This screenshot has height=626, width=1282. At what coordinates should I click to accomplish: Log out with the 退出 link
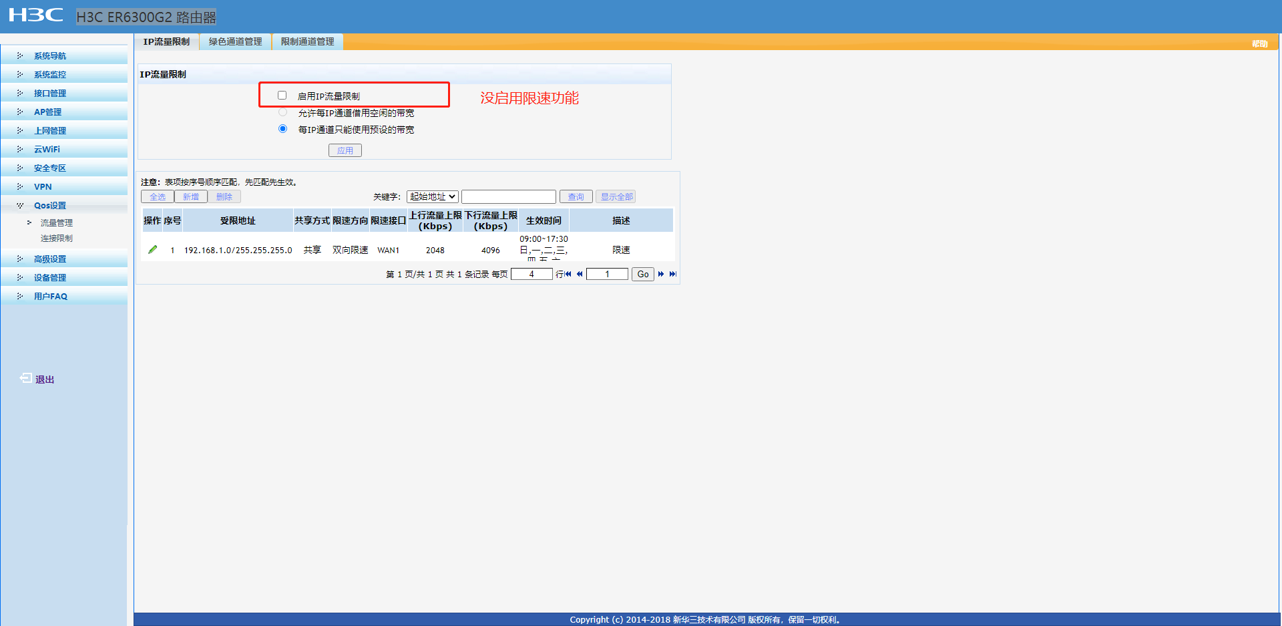point(45,379)
